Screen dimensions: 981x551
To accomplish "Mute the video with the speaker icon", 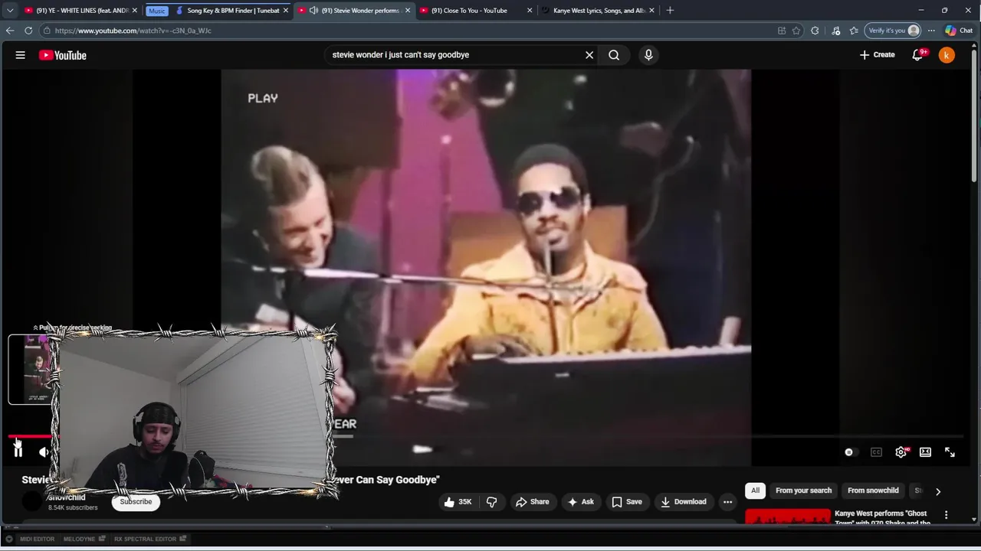I will tap(44, 452).
